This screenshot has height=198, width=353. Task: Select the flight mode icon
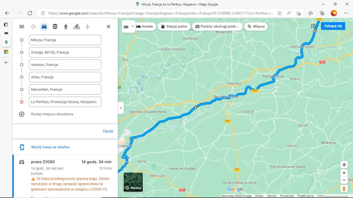87,27
